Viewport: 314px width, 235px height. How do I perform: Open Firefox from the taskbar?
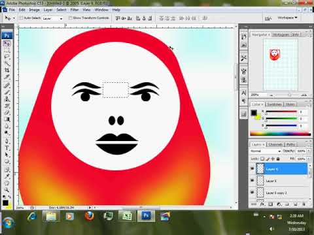pos(89,216)
